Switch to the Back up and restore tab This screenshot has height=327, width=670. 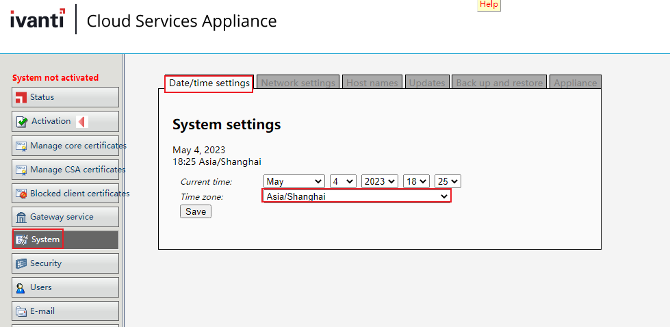click(x=499, y=83)
